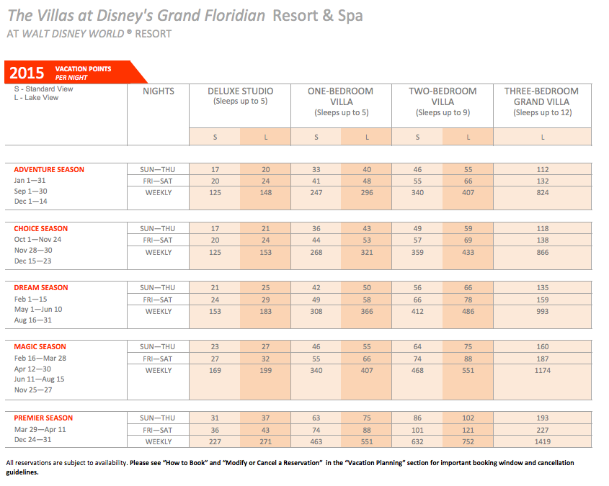The image size is (609, 486).
Task: Click 'All reservations are subject to availability' footnote
Action: pyautogui.click(x=66, y=463)
